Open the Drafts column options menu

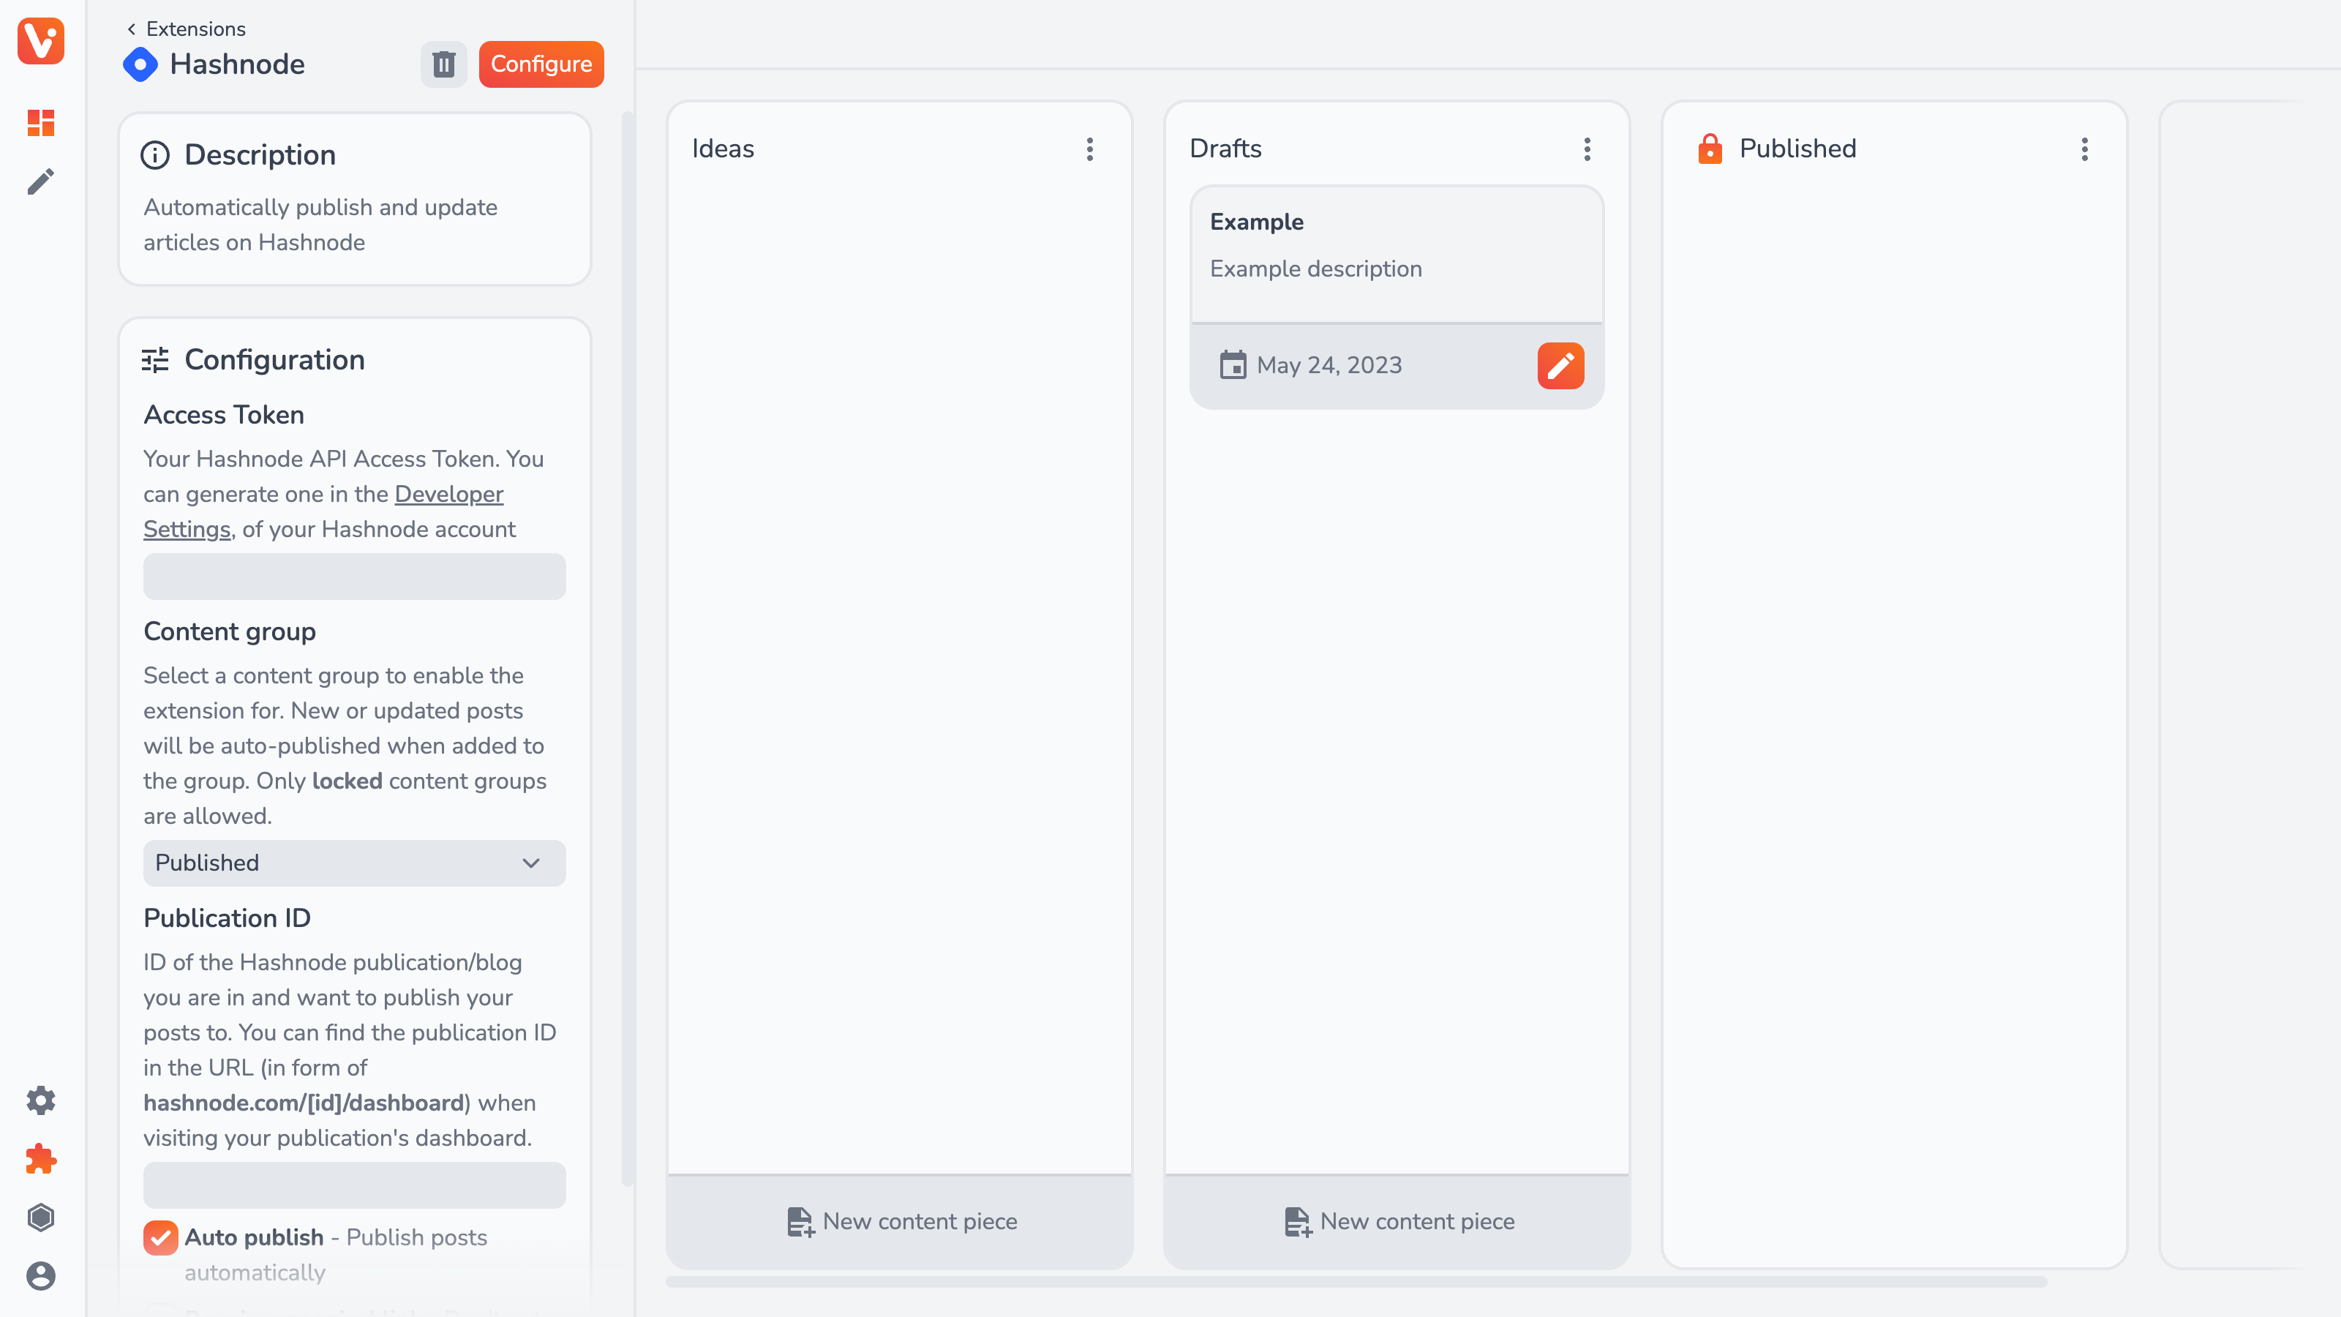[x=1587, y=149]
